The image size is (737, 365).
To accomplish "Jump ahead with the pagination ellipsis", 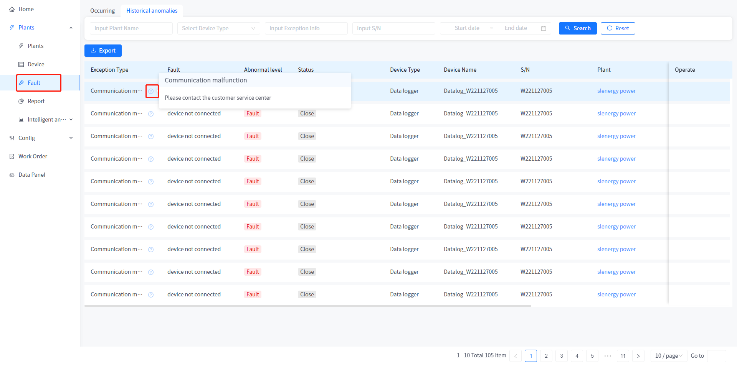I will coord(608,356).
